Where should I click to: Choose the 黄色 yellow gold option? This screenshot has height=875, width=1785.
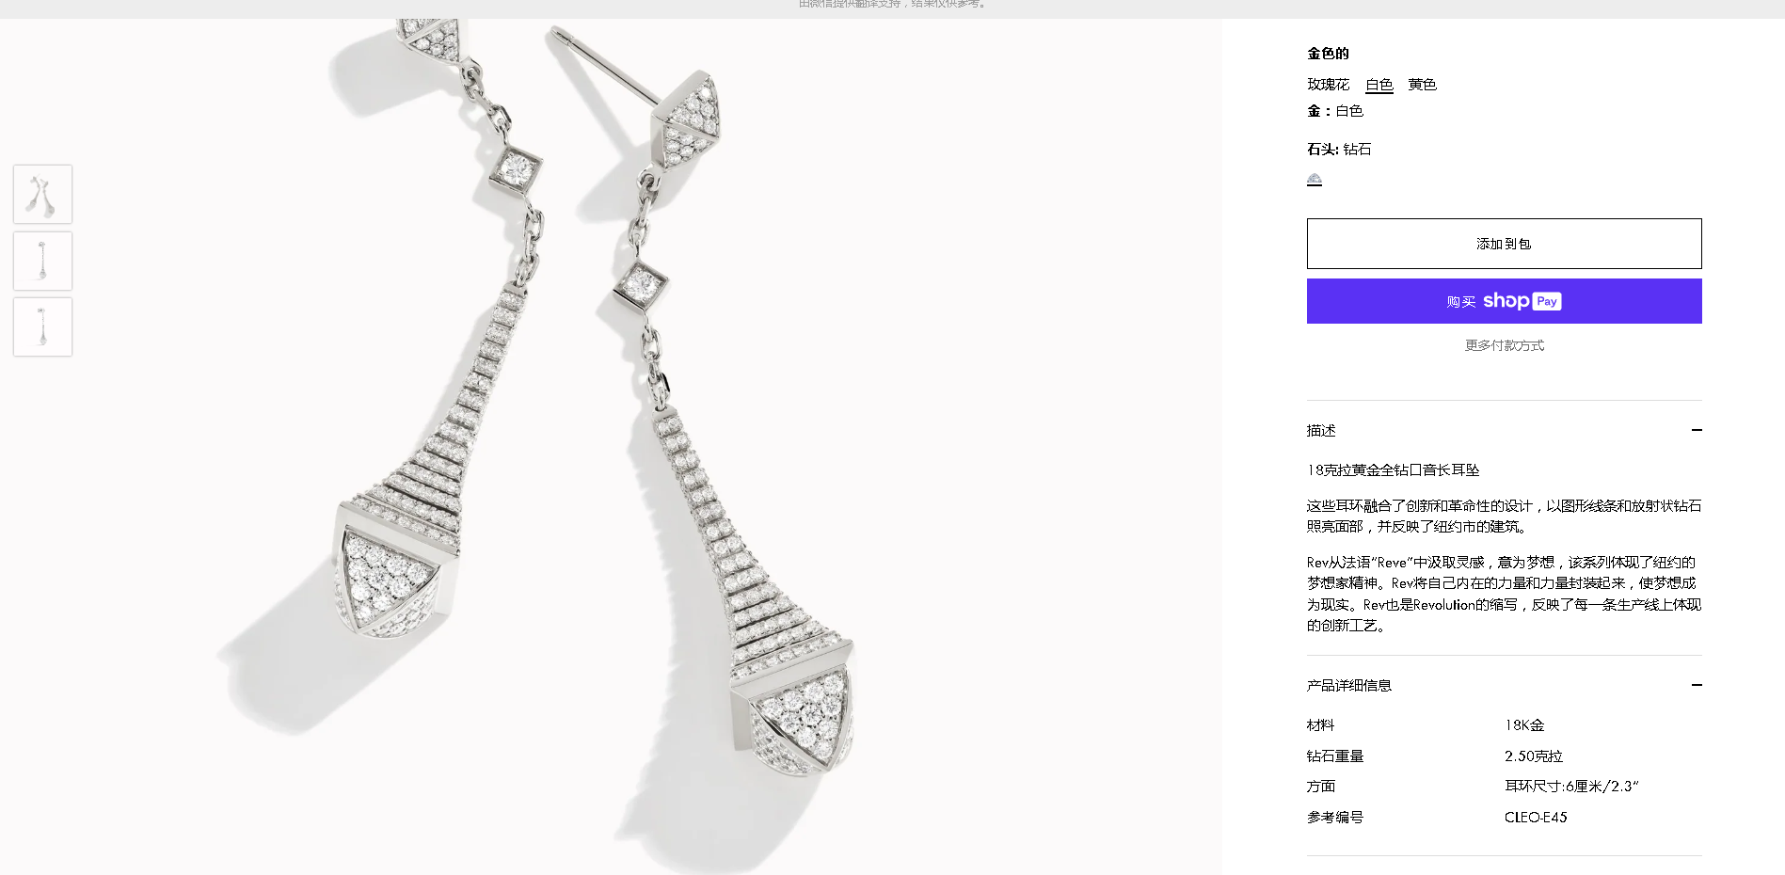[1422, 85]
